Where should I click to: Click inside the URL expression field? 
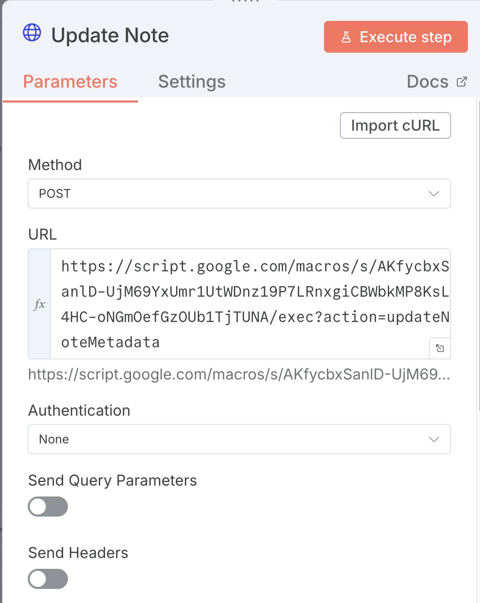pos(249,304)
